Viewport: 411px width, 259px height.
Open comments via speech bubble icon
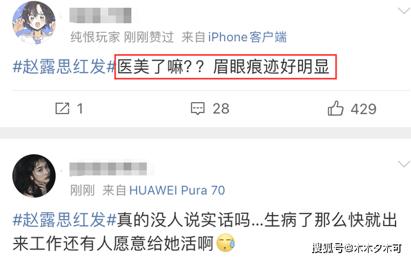pos(198,109)
